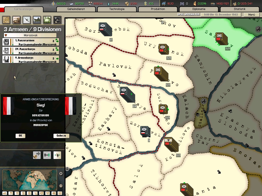Open the Technologie tab
Image resolution: width=262 pixels, height=196 pixels.
tap(117, 9)
